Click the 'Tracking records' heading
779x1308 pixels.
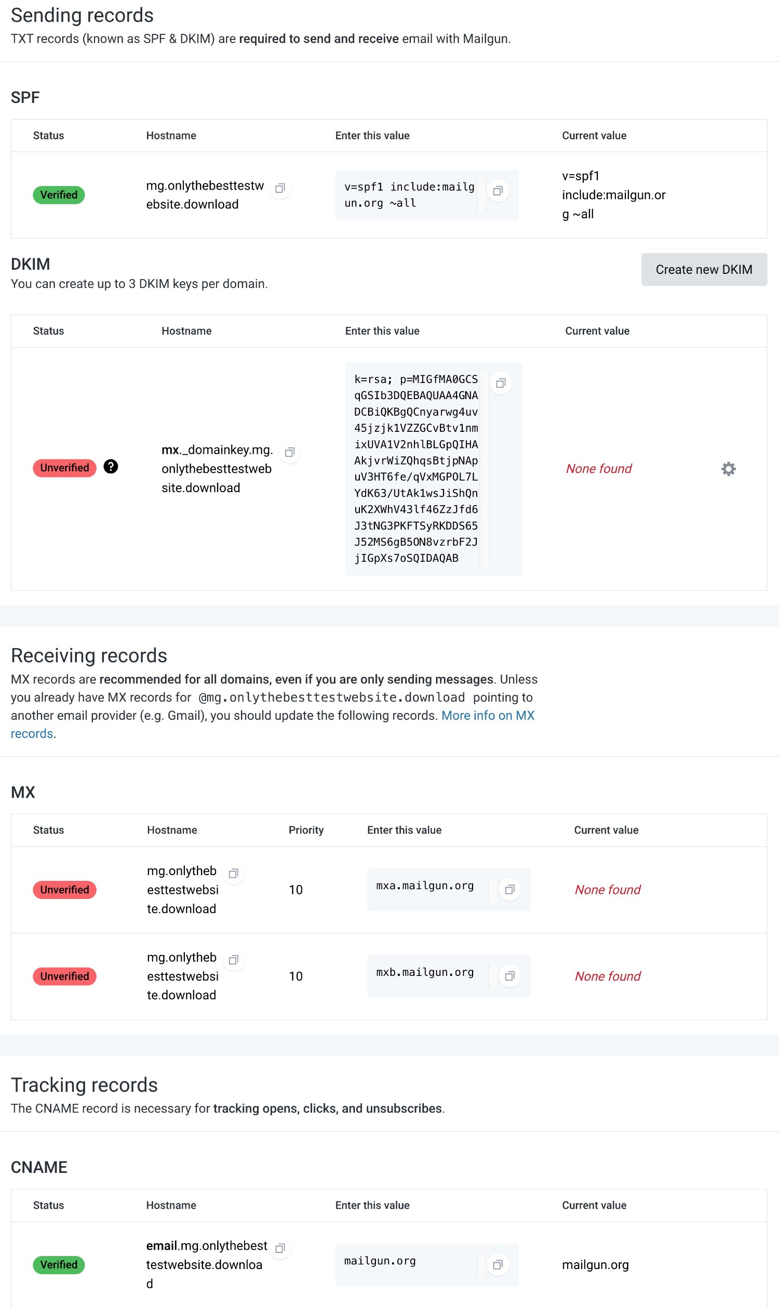point(84,1085)
